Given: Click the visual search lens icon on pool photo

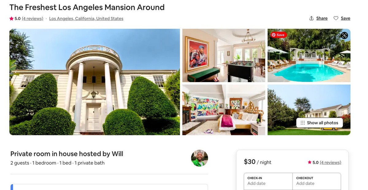Looking at the screenshot, I should [x=344, y=35].
